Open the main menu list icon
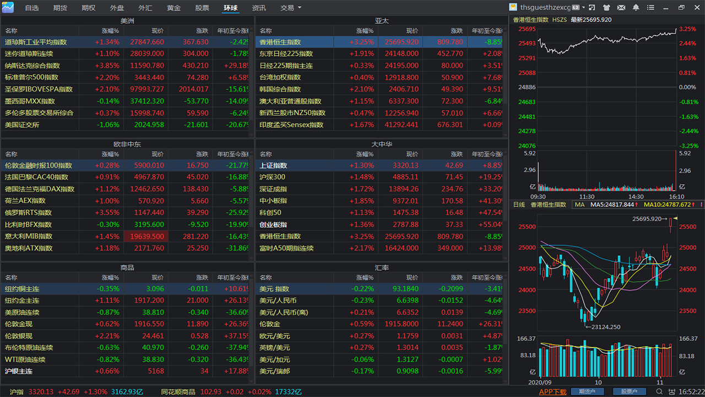 pos(651,7)
